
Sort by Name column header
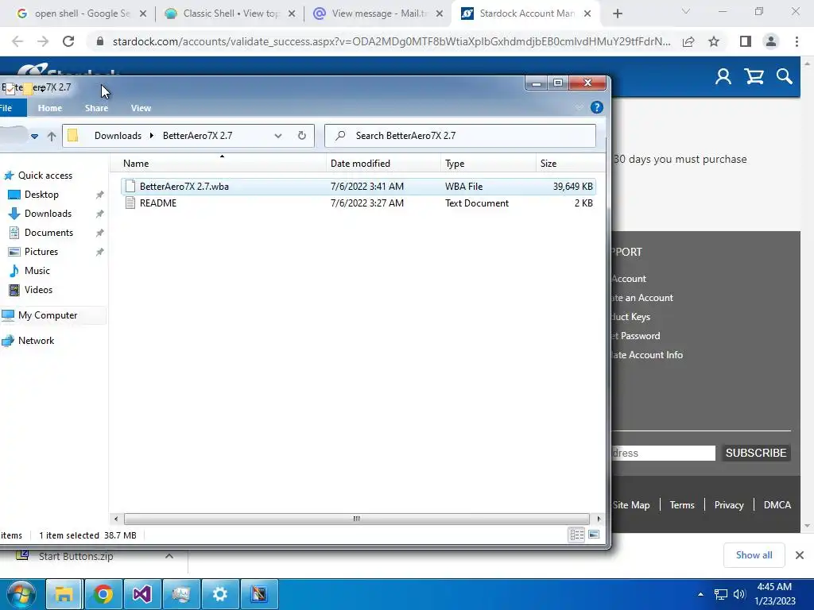tap(218, 164)
